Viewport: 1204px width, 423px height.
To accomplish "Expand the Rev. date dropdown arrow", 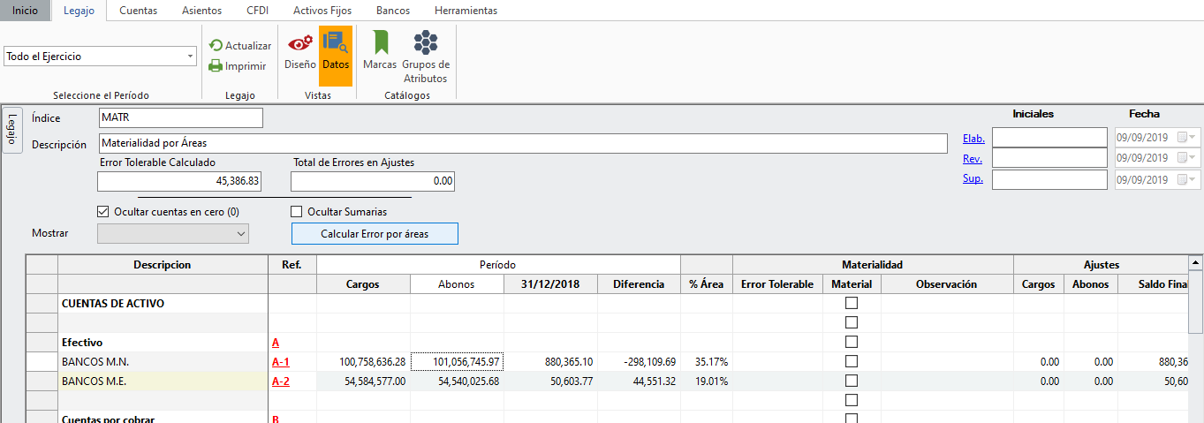I will point(1193,159).
